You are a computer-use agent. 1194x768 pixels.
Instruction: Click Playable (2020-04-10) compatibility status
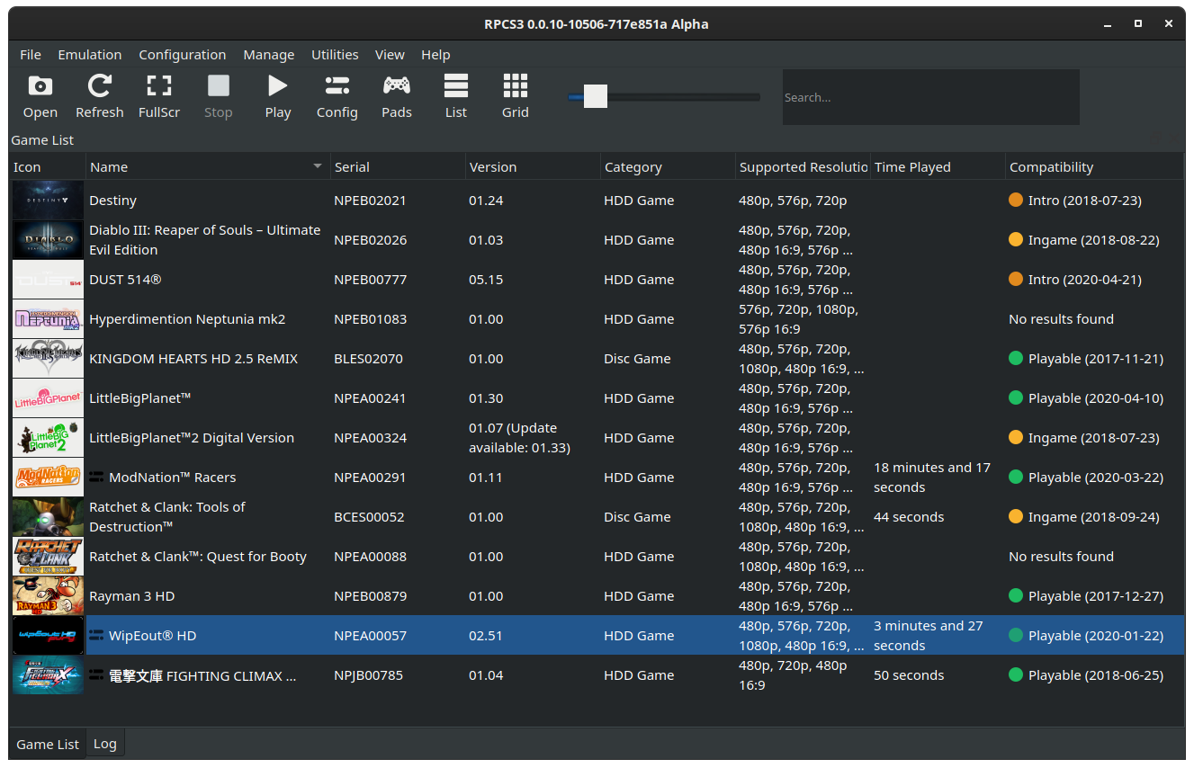[1086, 398]
